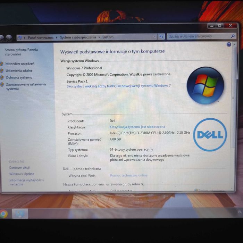Click the Copyright 2009 Microsoft Corporation text
The height and width of the screenshot is (243, 243).
(119, 75)
